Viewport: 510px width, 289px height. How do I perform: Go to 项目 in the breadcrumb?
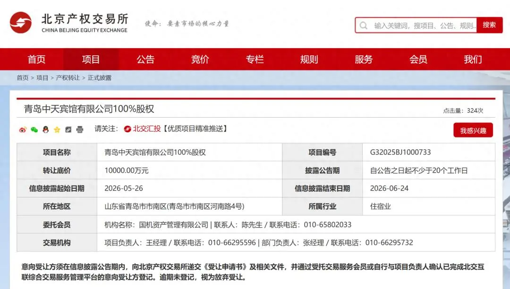42,78
